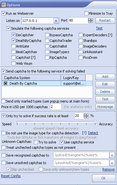Increase the Port number with stepper
This screenshot has height=185, width=117.
tap(91, 19)
